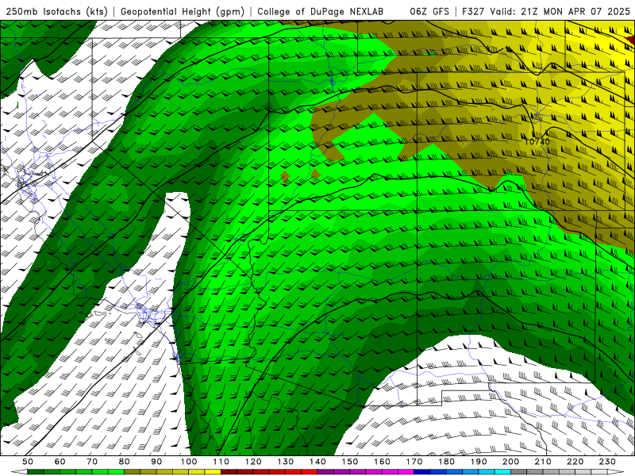Click the '200' value on the color scale
Screen dimensions: 635x476
[x=510, y=462]
